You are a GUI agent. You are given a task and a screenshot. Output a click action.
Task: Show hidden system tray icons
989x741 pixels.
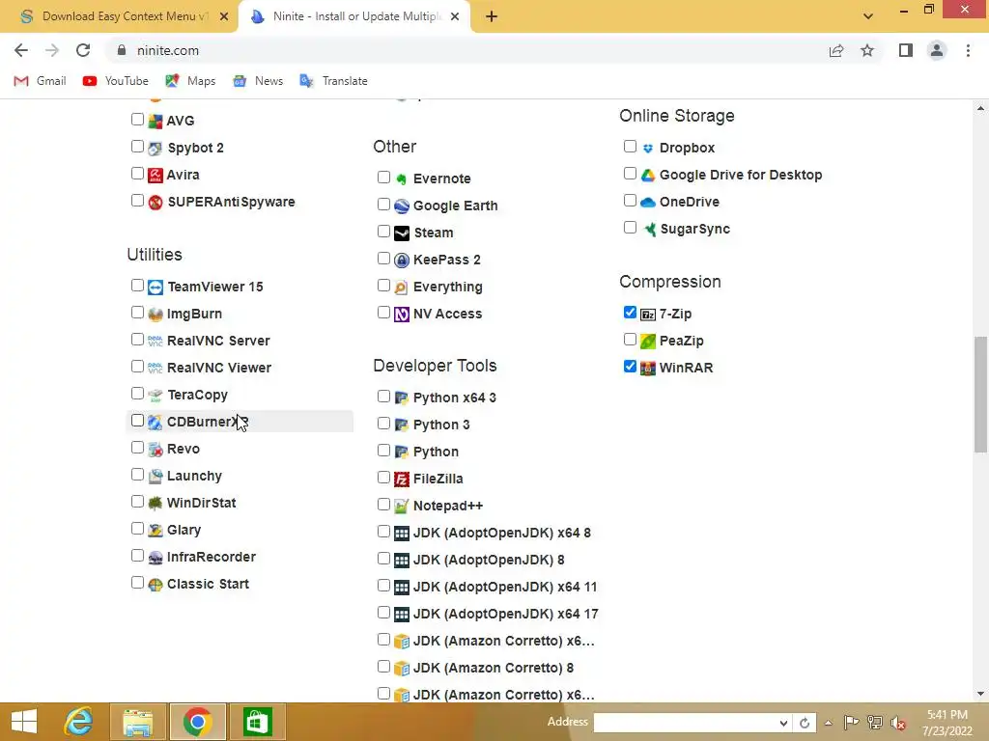pos(828,723)
